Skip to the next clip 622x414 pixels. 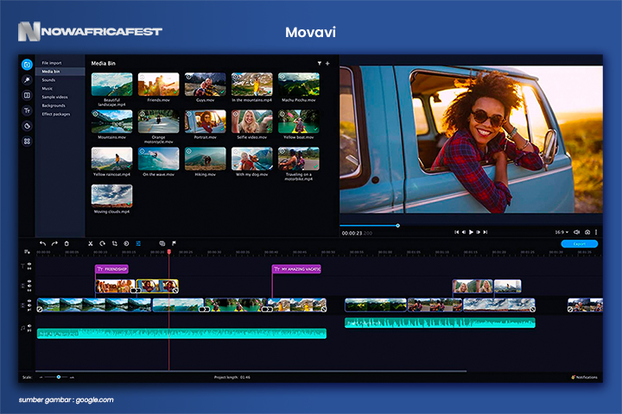point(486,232)
